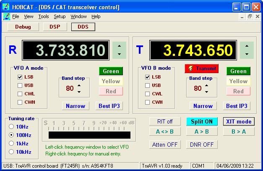263x171 pixels.
Task: Uncheck LSB mode for VFO A
Action: [20, 77]
